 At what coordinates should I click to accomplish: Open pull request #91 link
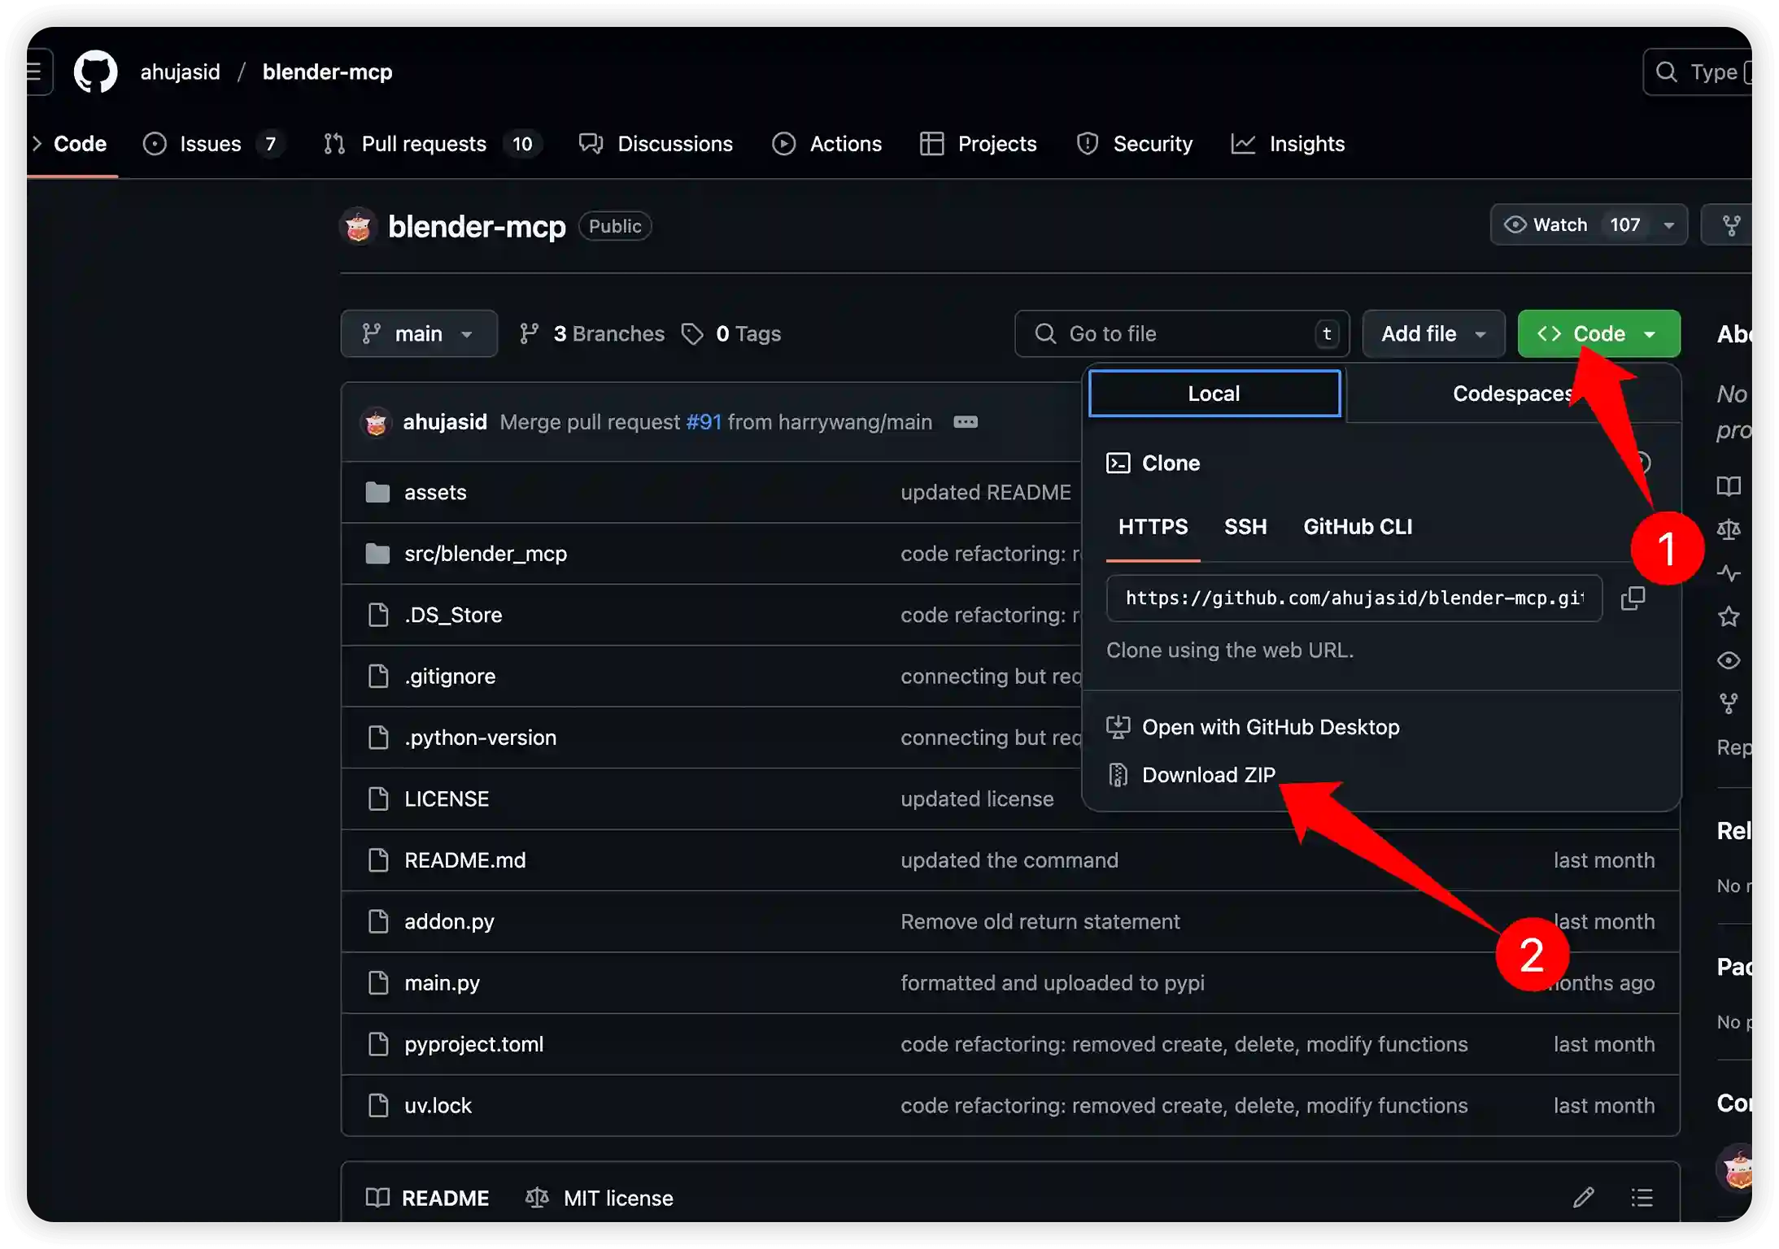[x=704, y=422]
